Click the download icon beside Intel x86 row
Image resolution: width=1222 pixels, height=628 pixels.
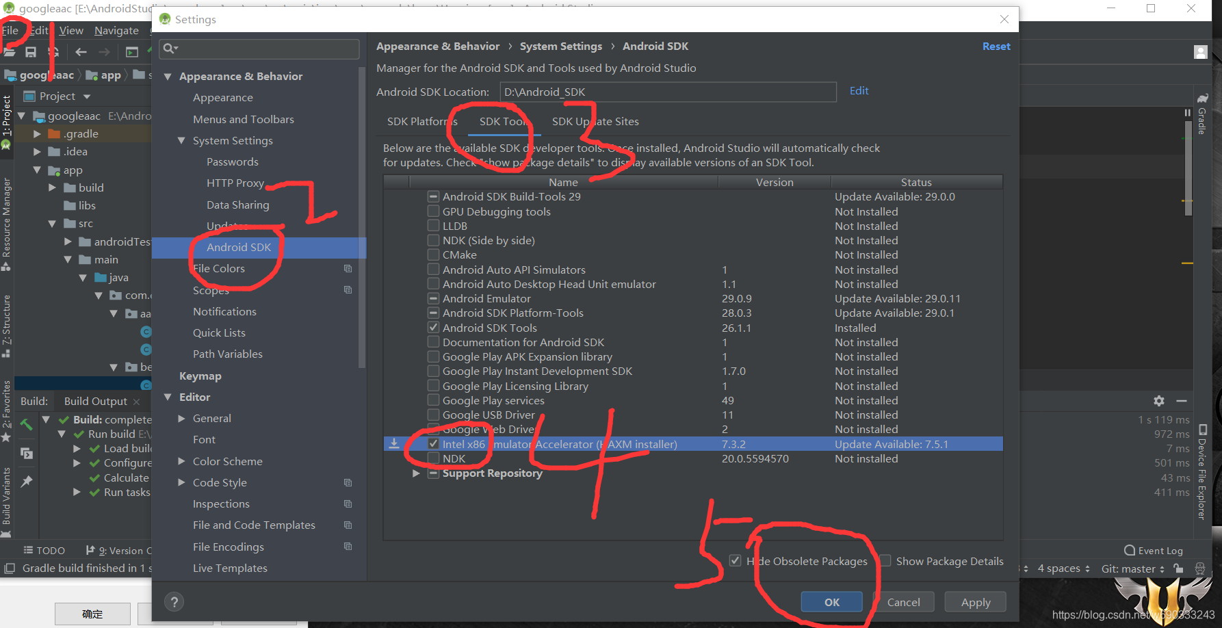[x=394, y=444]
